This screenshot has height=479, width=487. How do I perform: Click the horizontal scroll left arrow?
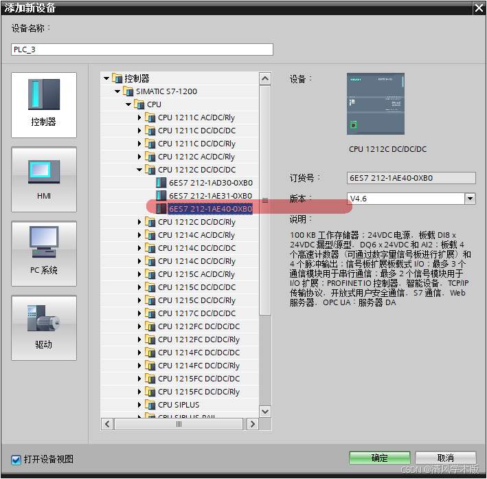point(107,424)
